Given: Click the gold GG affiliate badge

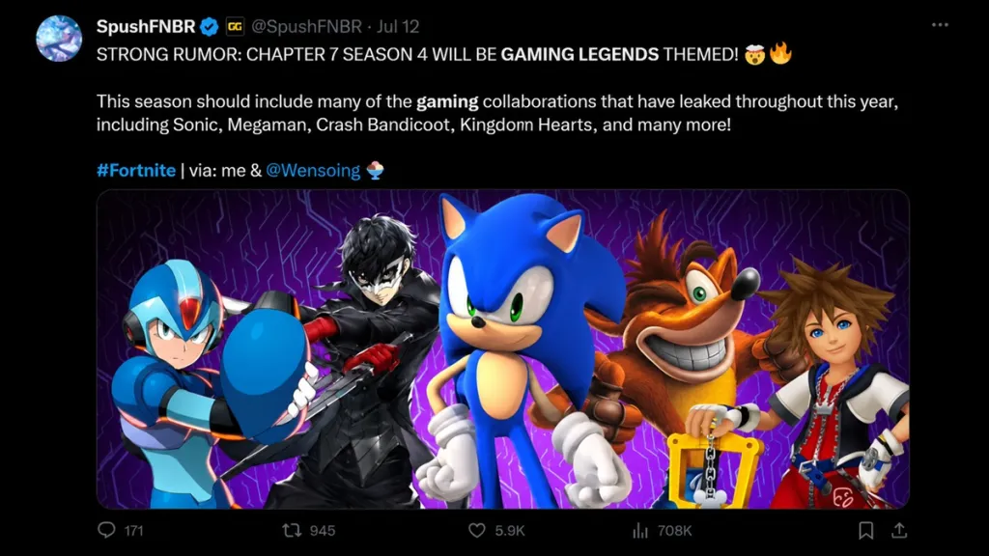Looking at the screenshot, I should click(x=235, y=26).
